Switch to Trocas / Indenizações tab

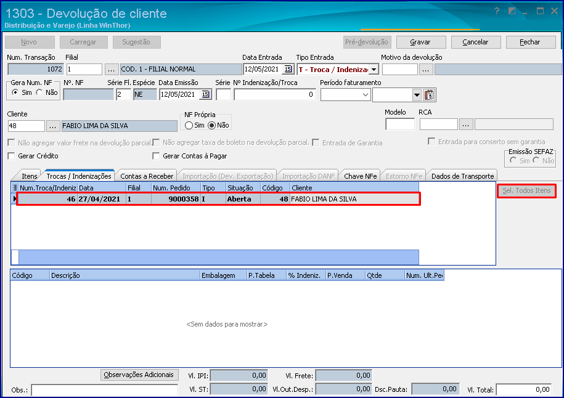pyautogui.click(x=79, y=176)
